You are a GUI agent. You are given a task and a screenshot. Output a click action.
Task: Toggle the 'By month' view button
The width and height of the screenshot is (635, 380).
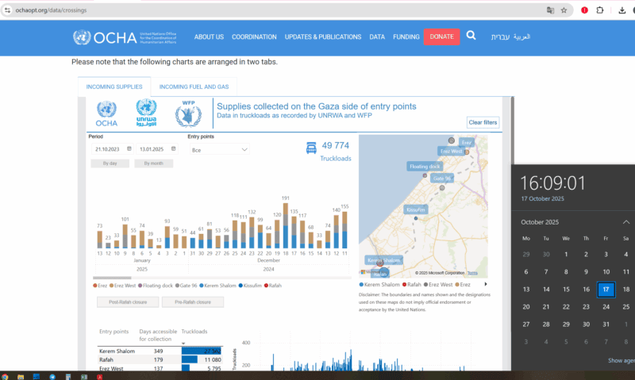[x=153, y=163]
